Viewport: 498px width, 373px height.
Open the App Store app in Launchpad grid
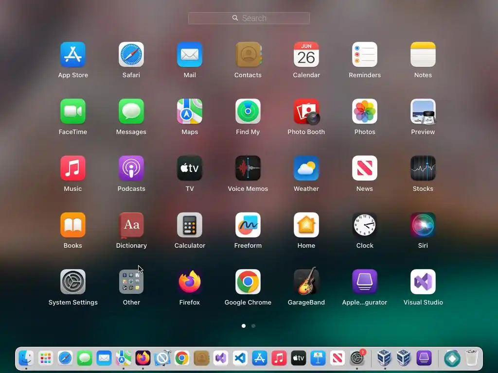pyautogui.click(x=73, y=54)
